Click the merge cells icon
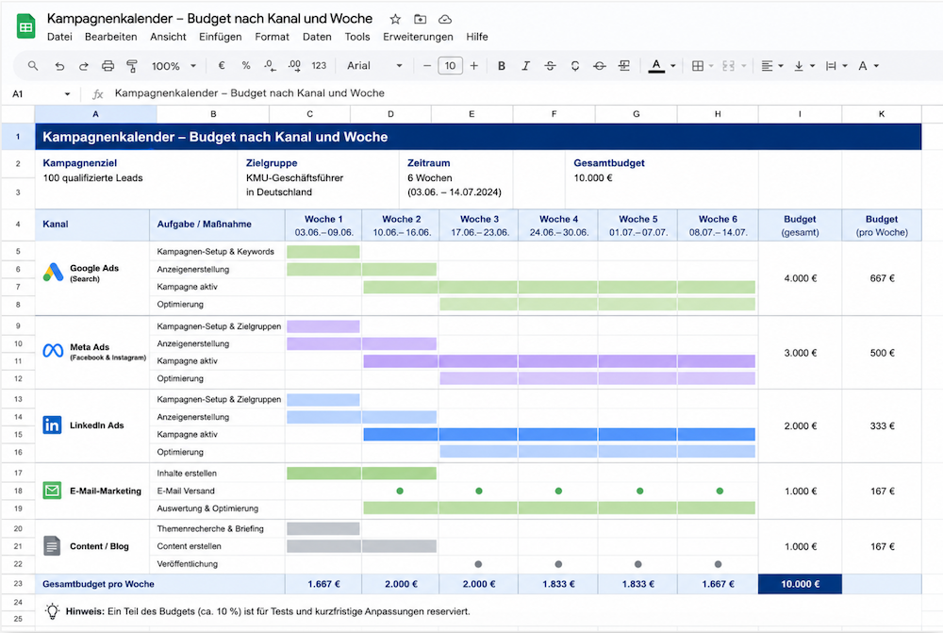 pyautogui.click(x=728, y=66)
